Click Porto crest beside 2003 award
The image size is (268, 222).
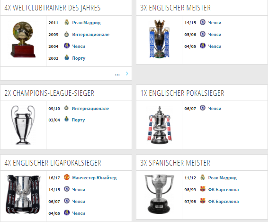coord(67,57)
